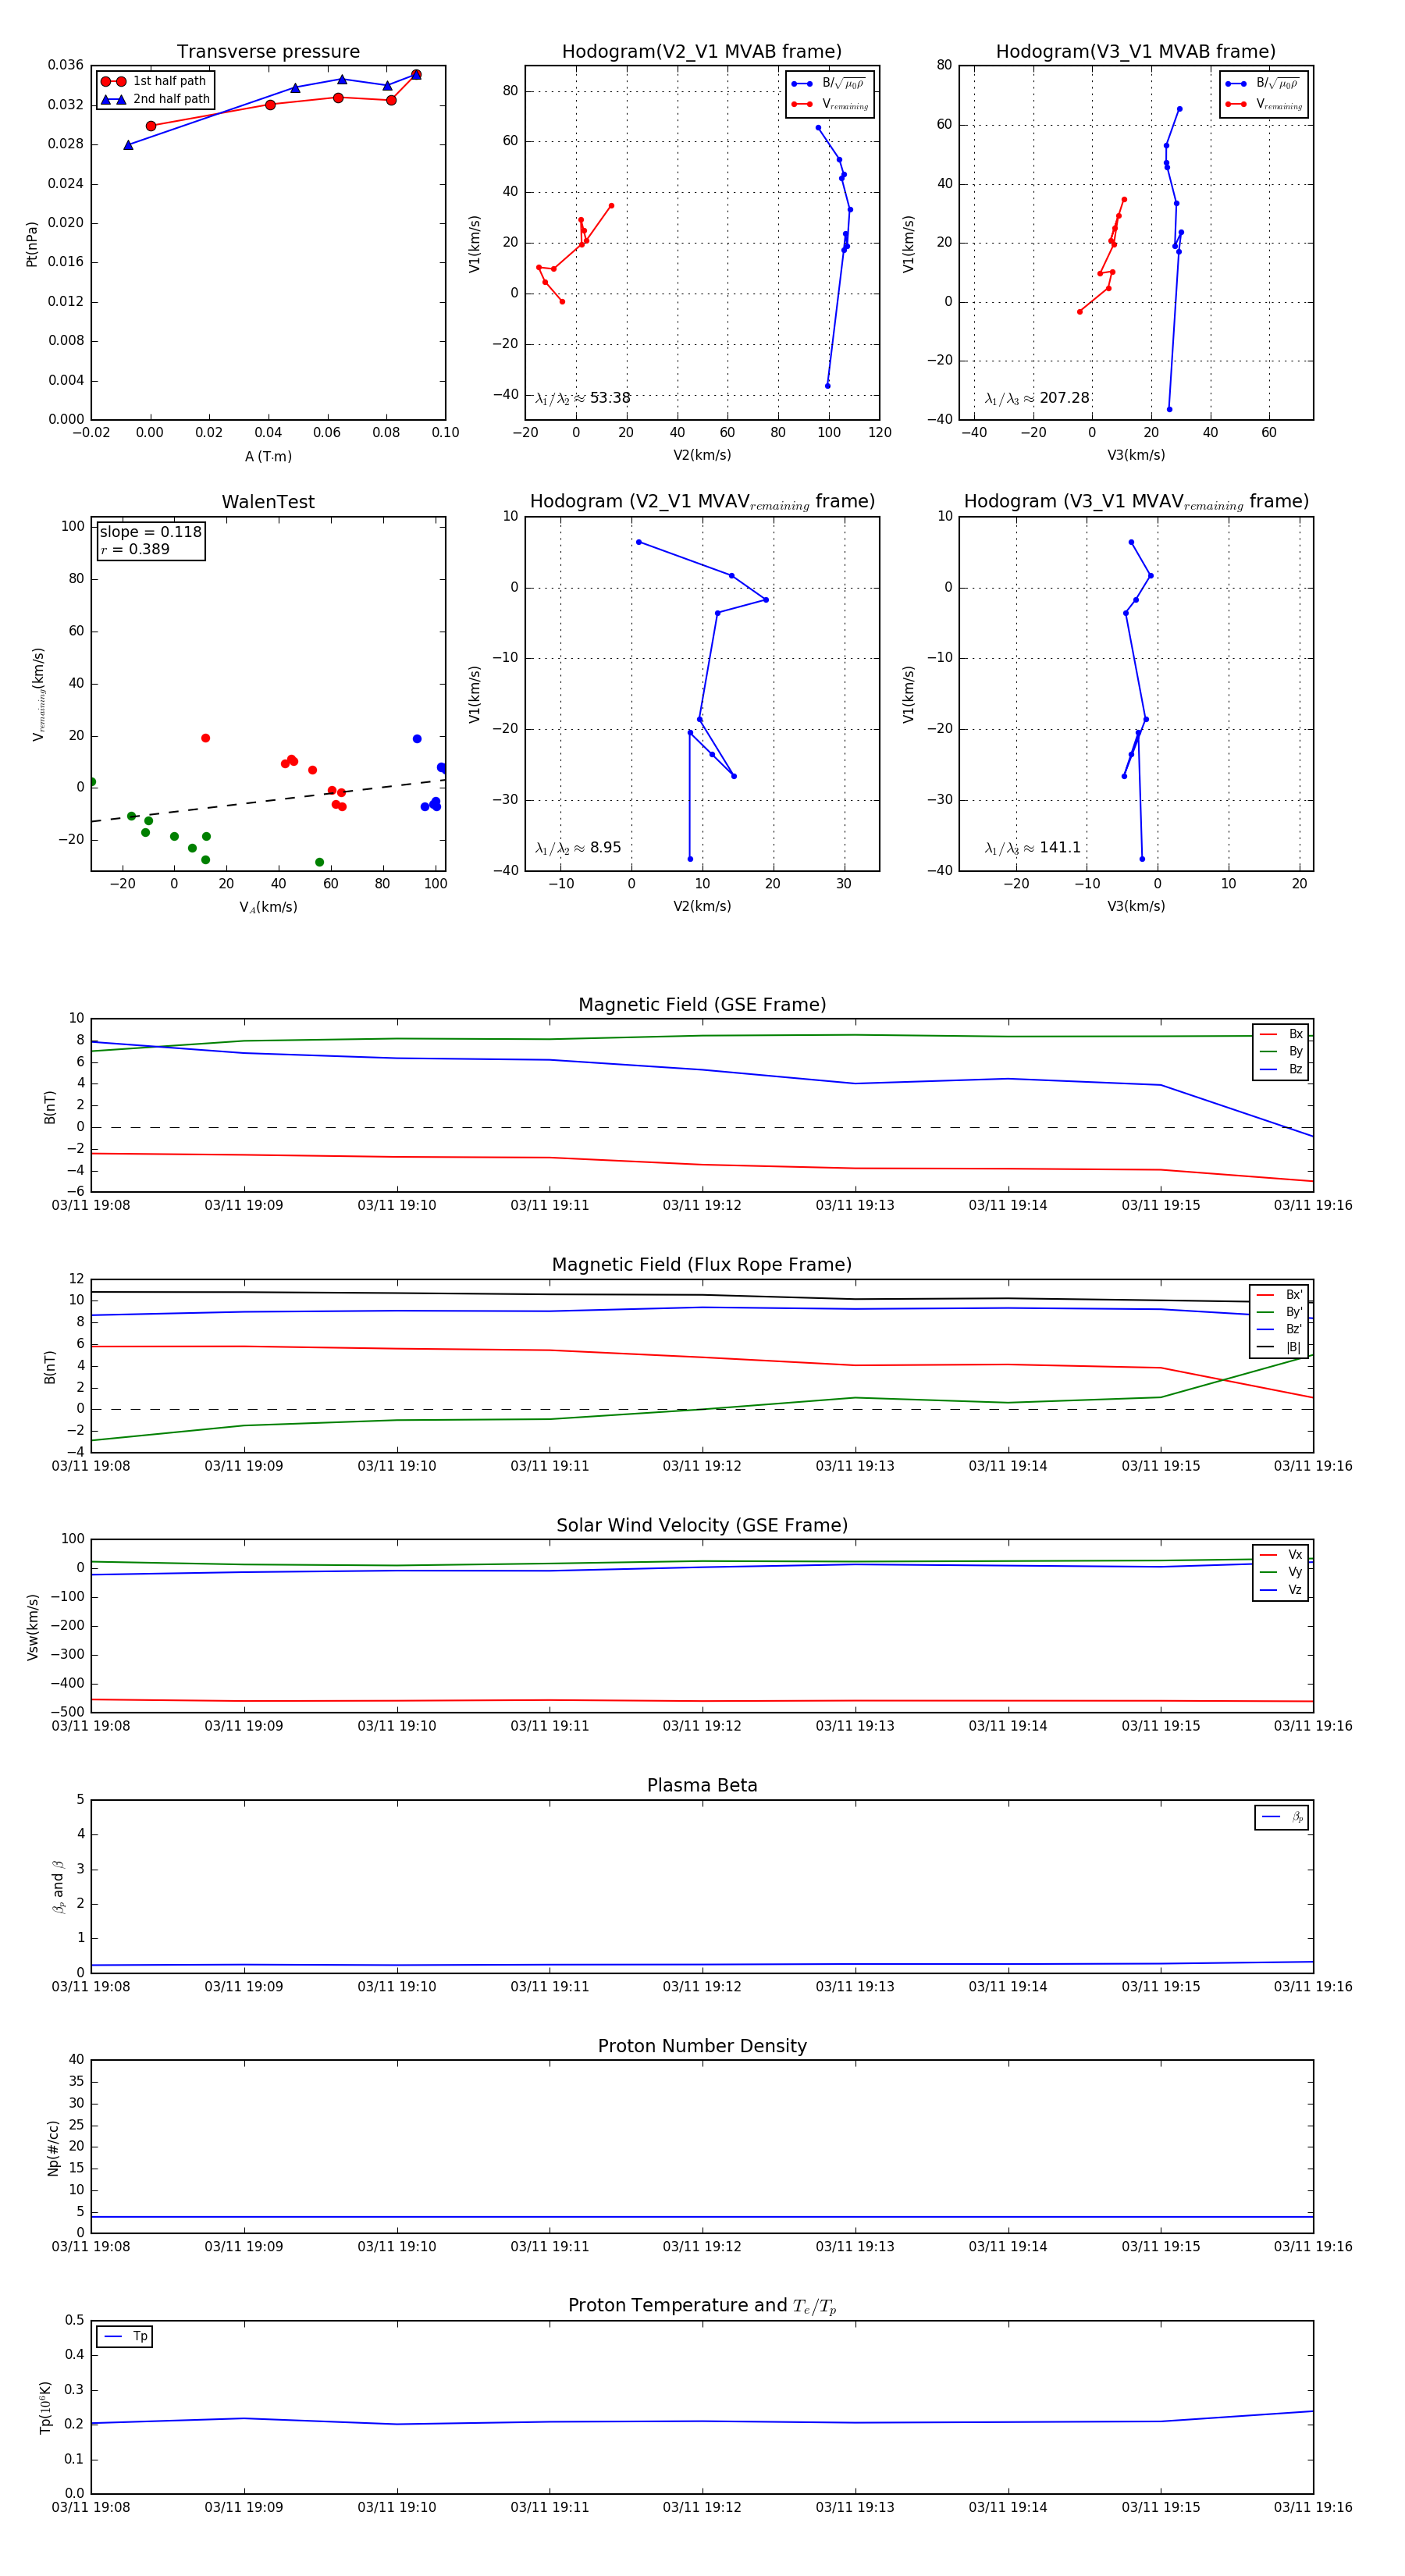Click the 'Proton Number Density' title
Image resolution: width=1405 pixels, height=2576 pixels.
(702, 2046)
